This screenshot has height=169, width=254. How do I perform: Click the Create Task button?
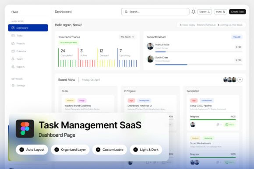(x=237, y=12)
